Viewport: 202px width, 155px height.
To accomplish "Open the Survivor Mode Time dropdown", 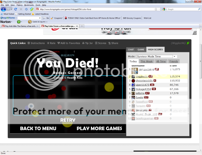I will point(175,56).
